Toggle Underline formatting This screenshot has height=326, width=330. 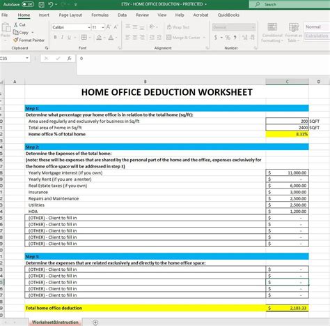tap(69, 37)
